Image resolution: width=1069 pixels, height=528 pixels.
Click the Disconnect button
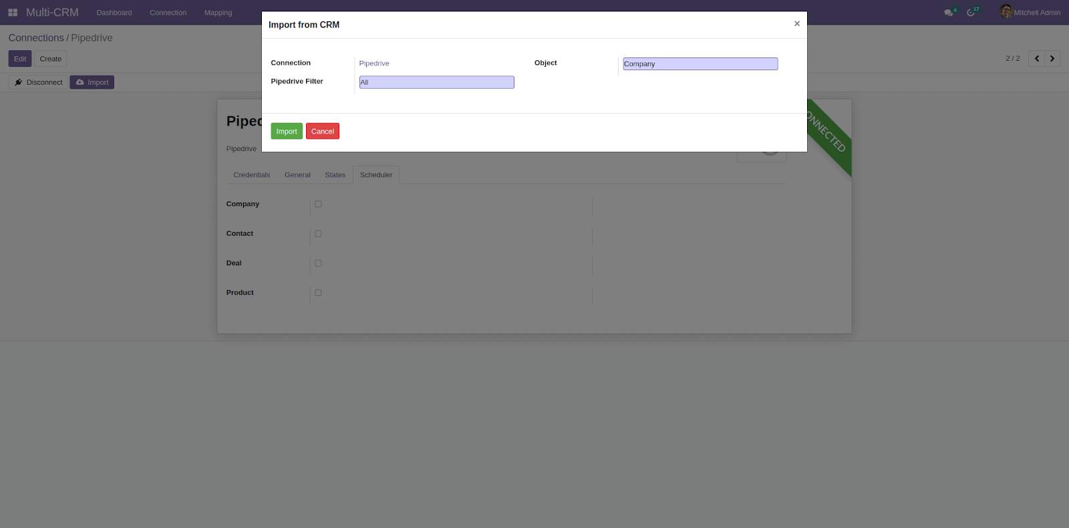coord(38,82)
